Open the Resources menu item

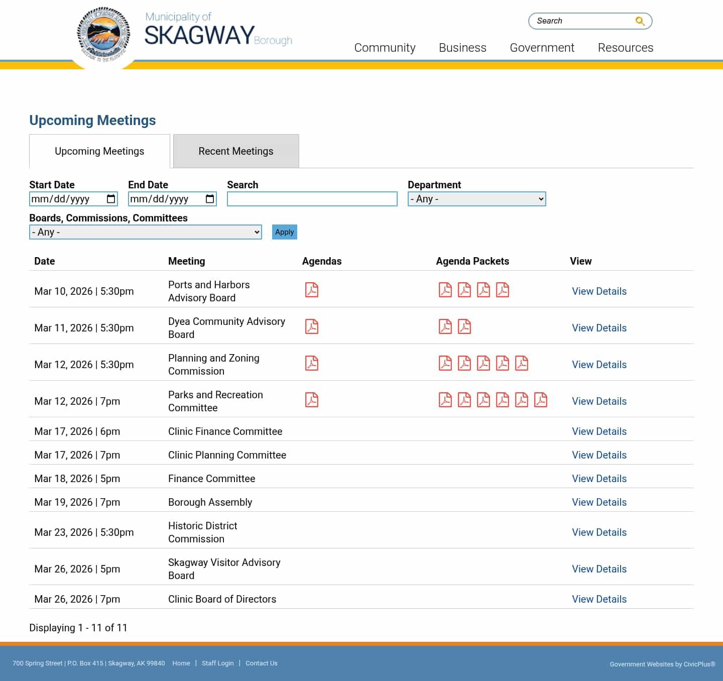point(626,48)
